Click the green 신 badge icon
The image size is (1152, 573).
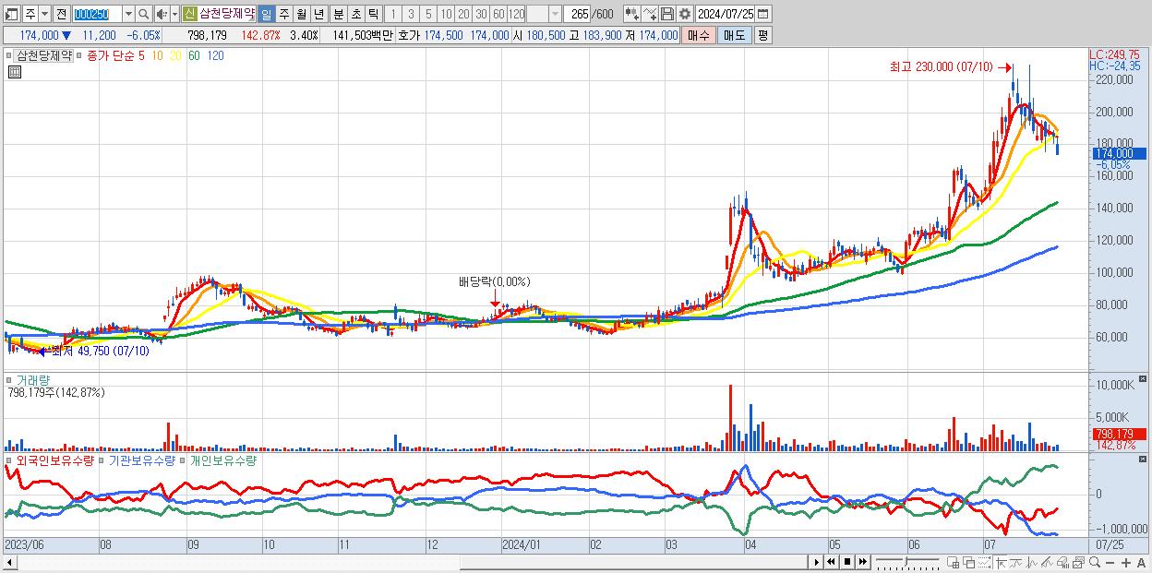[x=189, y=14]
